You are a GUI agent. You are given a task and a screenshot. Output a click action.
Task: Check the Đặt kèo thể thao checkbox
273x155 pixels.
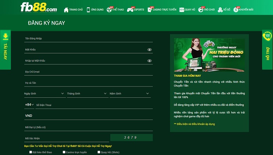pyautogui.click(x=31, y=152)
